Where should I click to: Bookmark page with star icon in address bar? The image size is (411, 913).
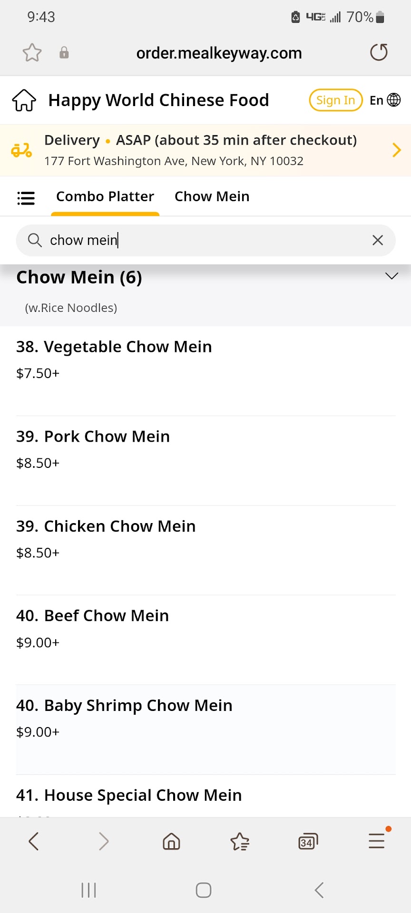pos(32,53)
